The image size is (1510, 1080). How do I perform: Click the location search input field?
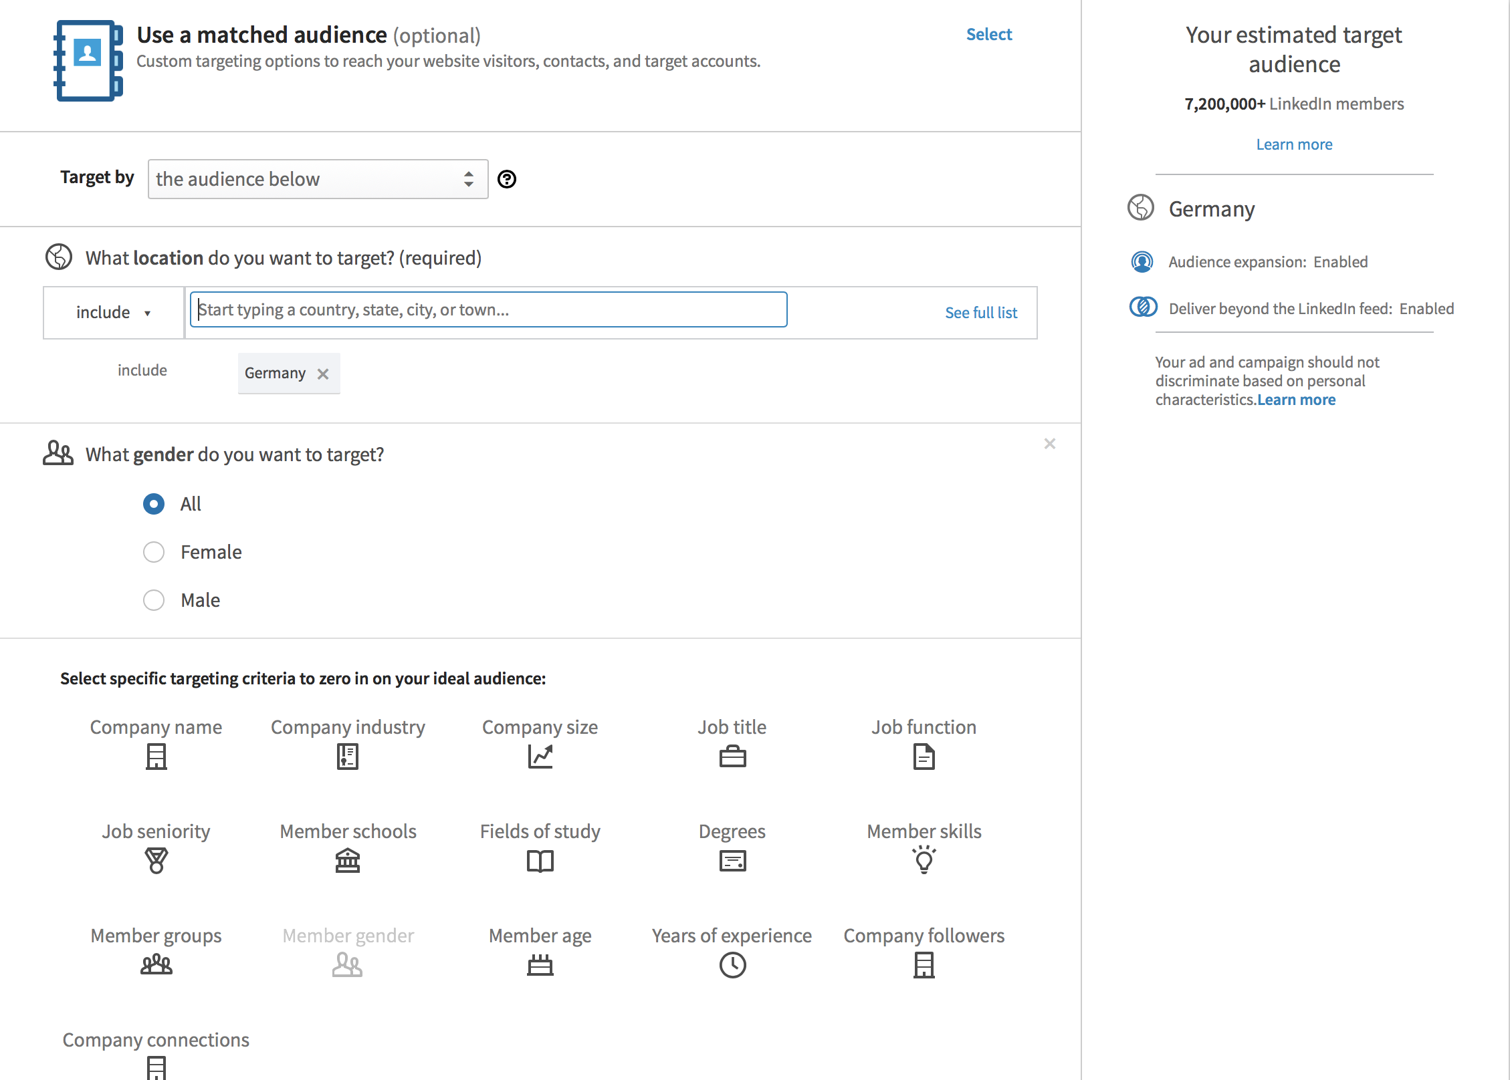coord(488,310)
